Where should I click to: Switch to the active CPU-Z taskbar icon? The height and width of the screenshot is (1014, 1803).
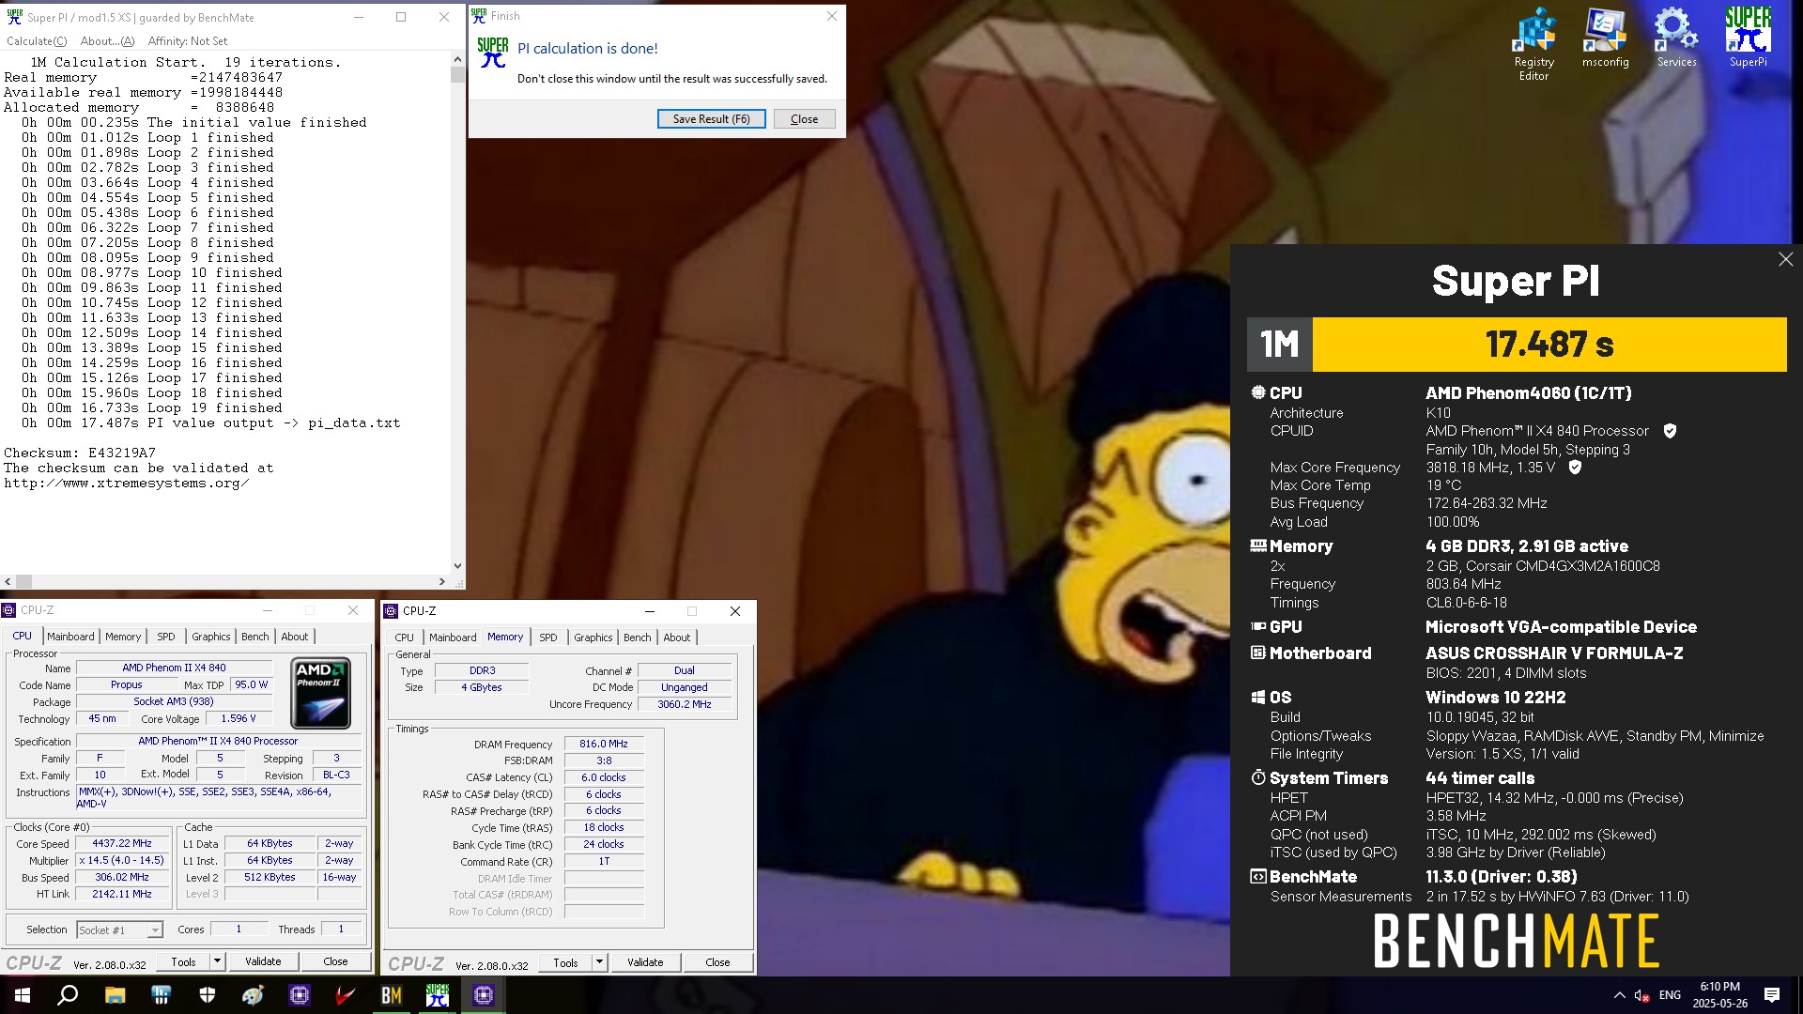click(484, 995)
